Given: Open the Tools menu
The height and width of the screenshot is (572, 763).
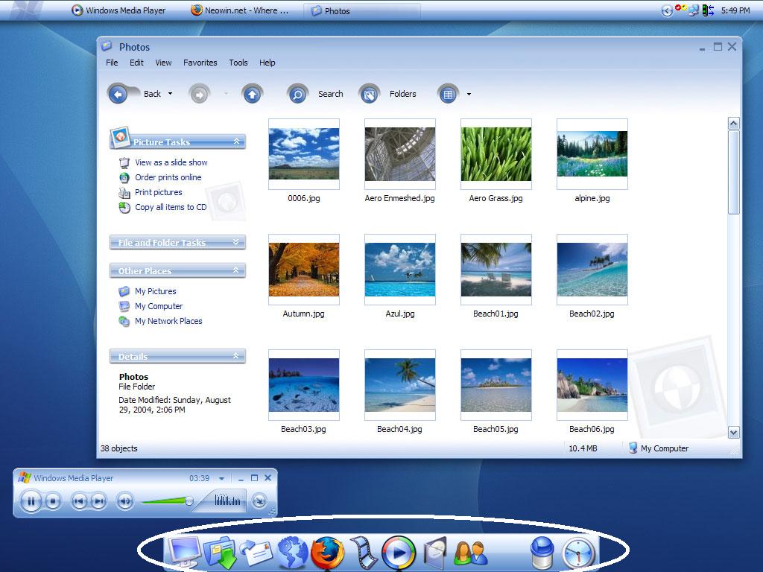Looking at the screenshot, I should pos(238,63).
